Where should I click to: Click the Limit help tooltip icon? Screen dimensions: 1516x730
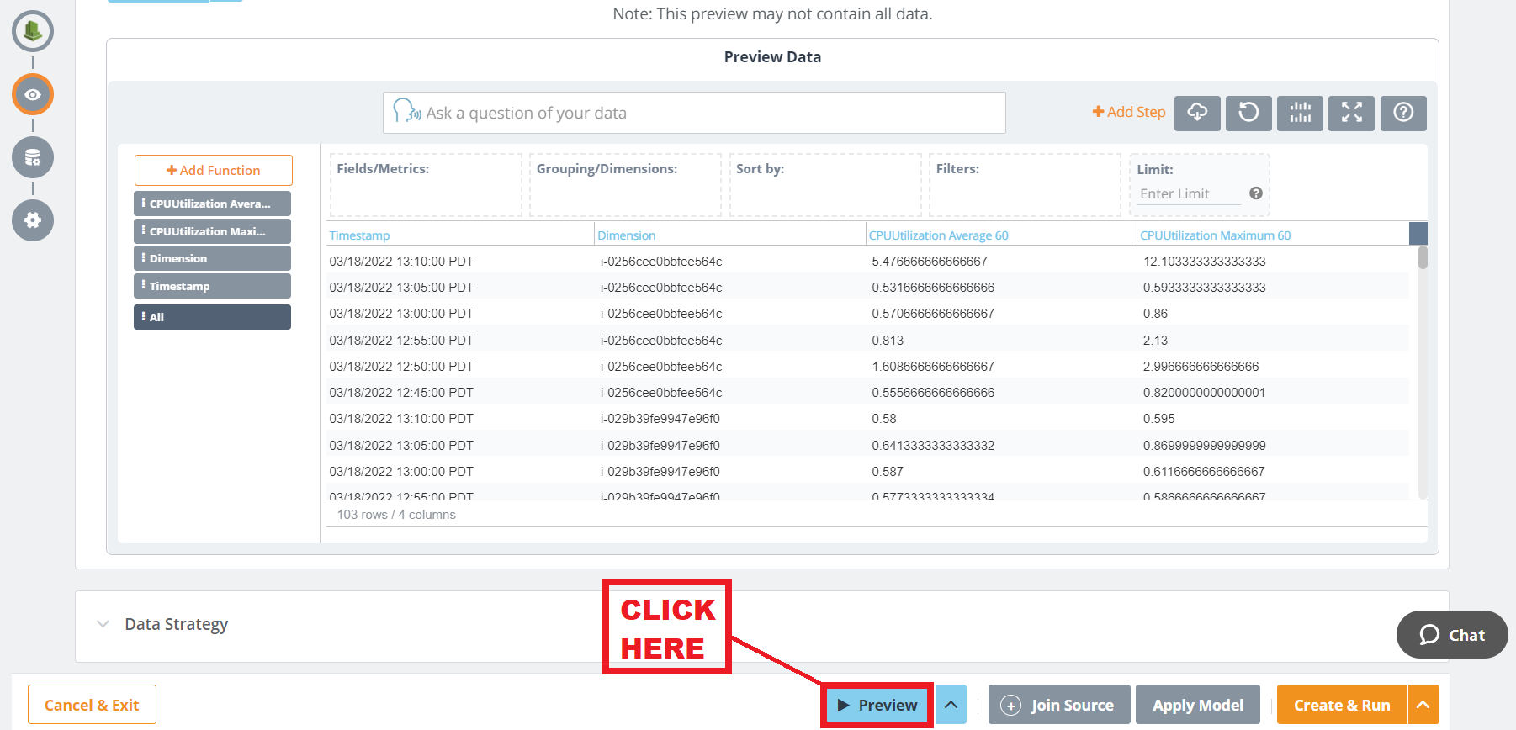click(1255, 193)
